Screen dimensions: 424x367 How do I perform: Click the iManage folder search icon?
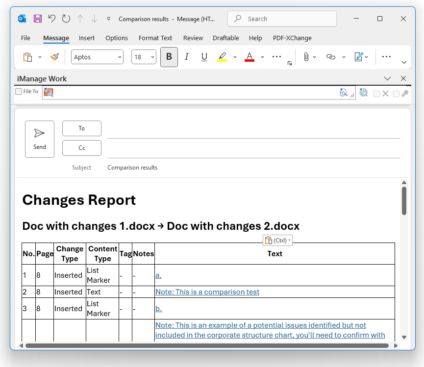49,93
